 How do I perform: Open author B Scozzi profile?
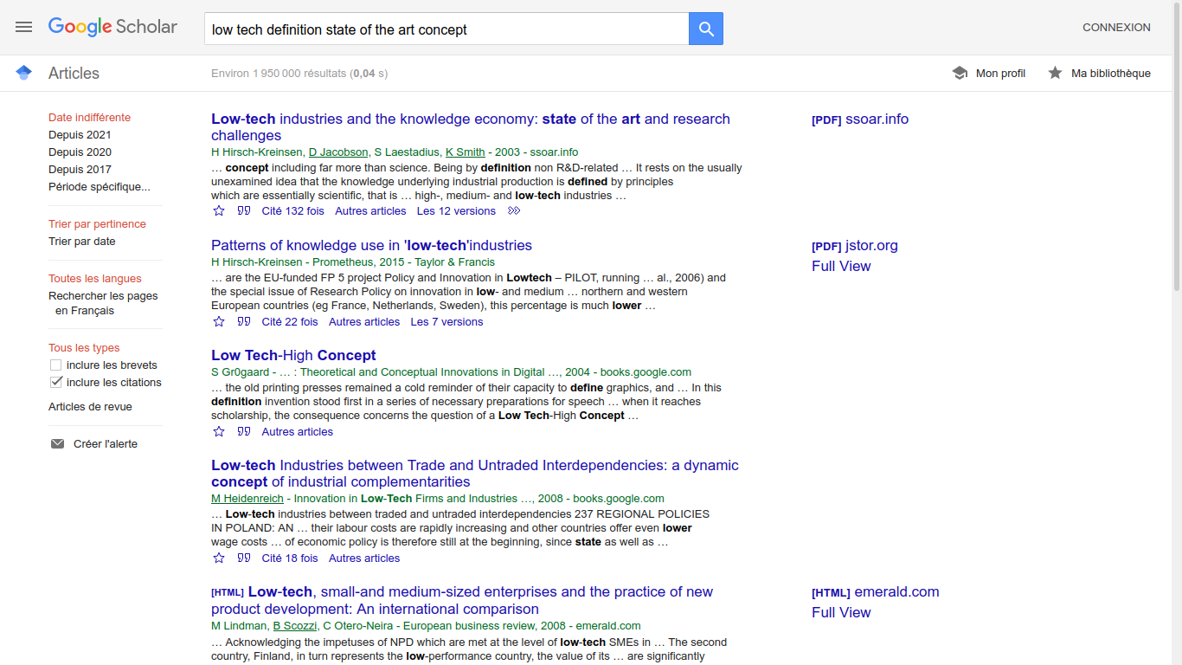coord(295,625)
